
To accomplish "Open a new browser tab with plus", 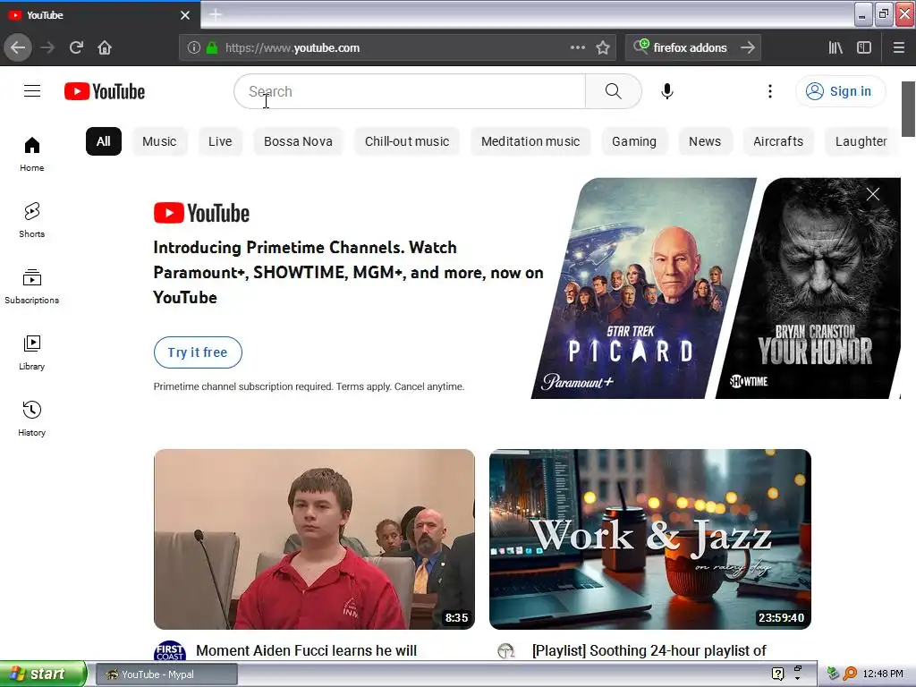I will click(216, 14).
